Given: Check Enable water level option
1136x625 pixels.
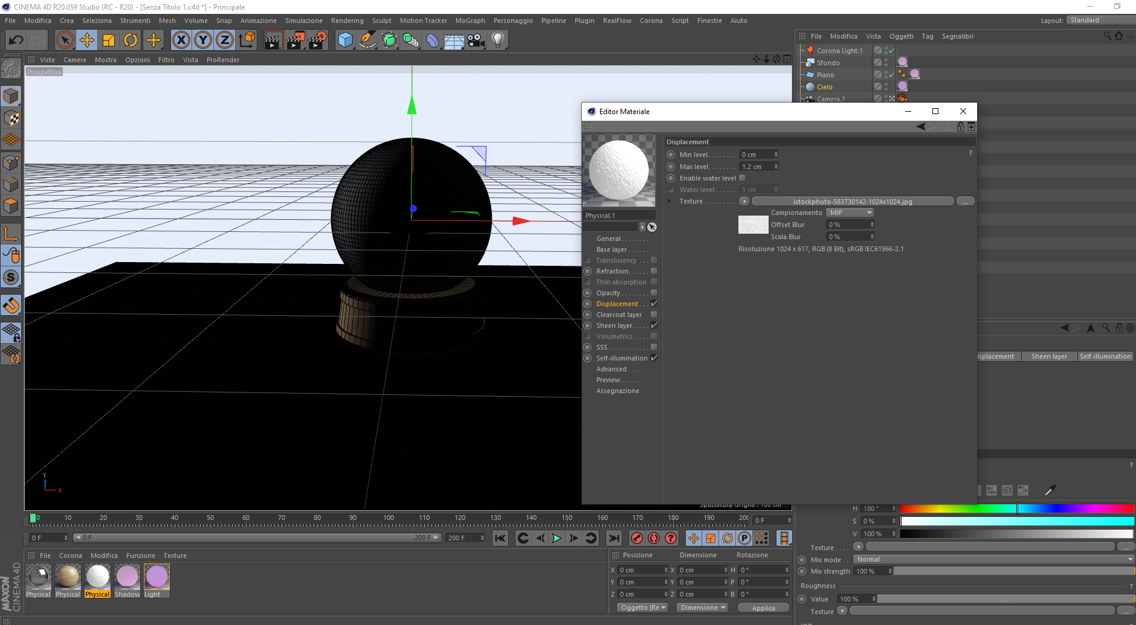Looking at the screenshot, I should tap(743, 178).
